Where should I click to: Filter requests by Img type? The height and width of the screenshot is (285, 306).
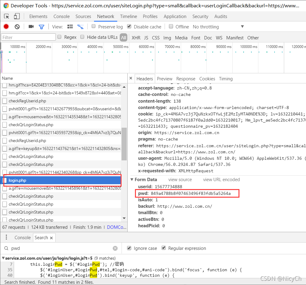tap(167, 38)
